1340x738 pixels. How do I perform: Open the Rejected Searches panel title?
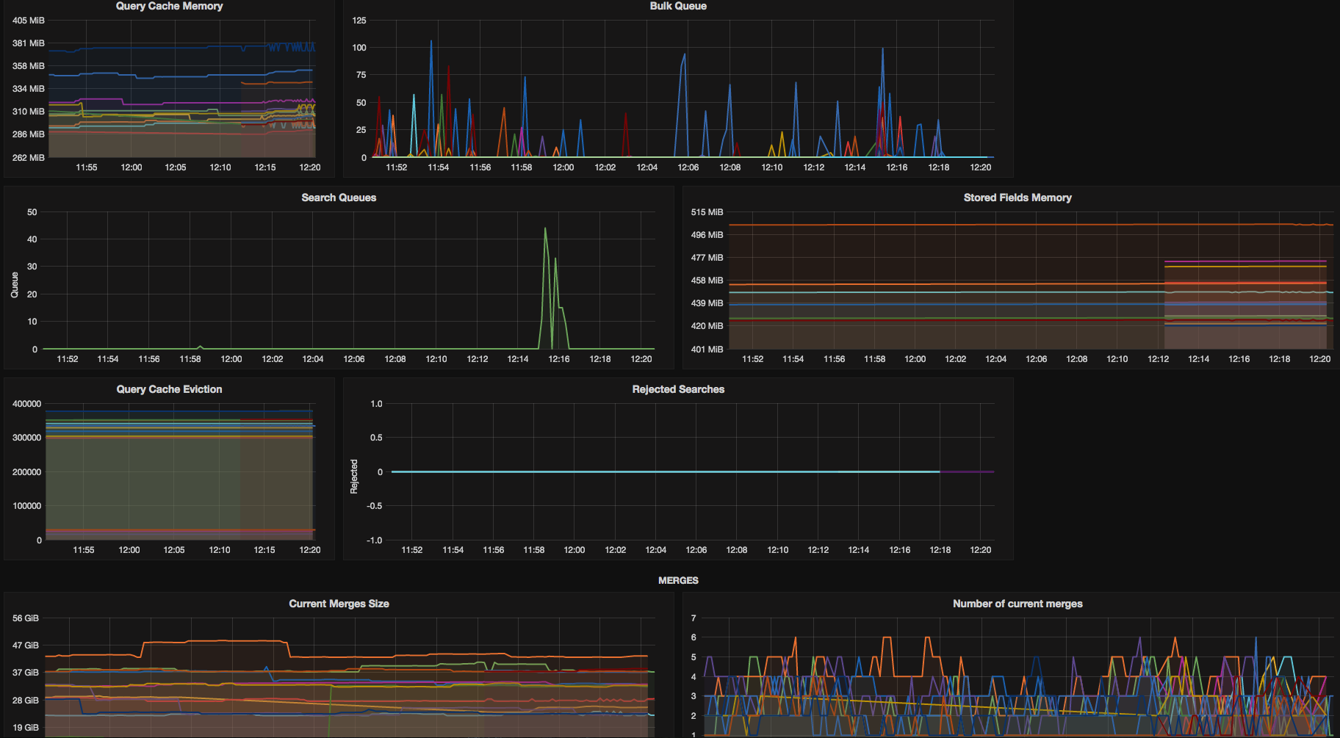pos(678,389)
